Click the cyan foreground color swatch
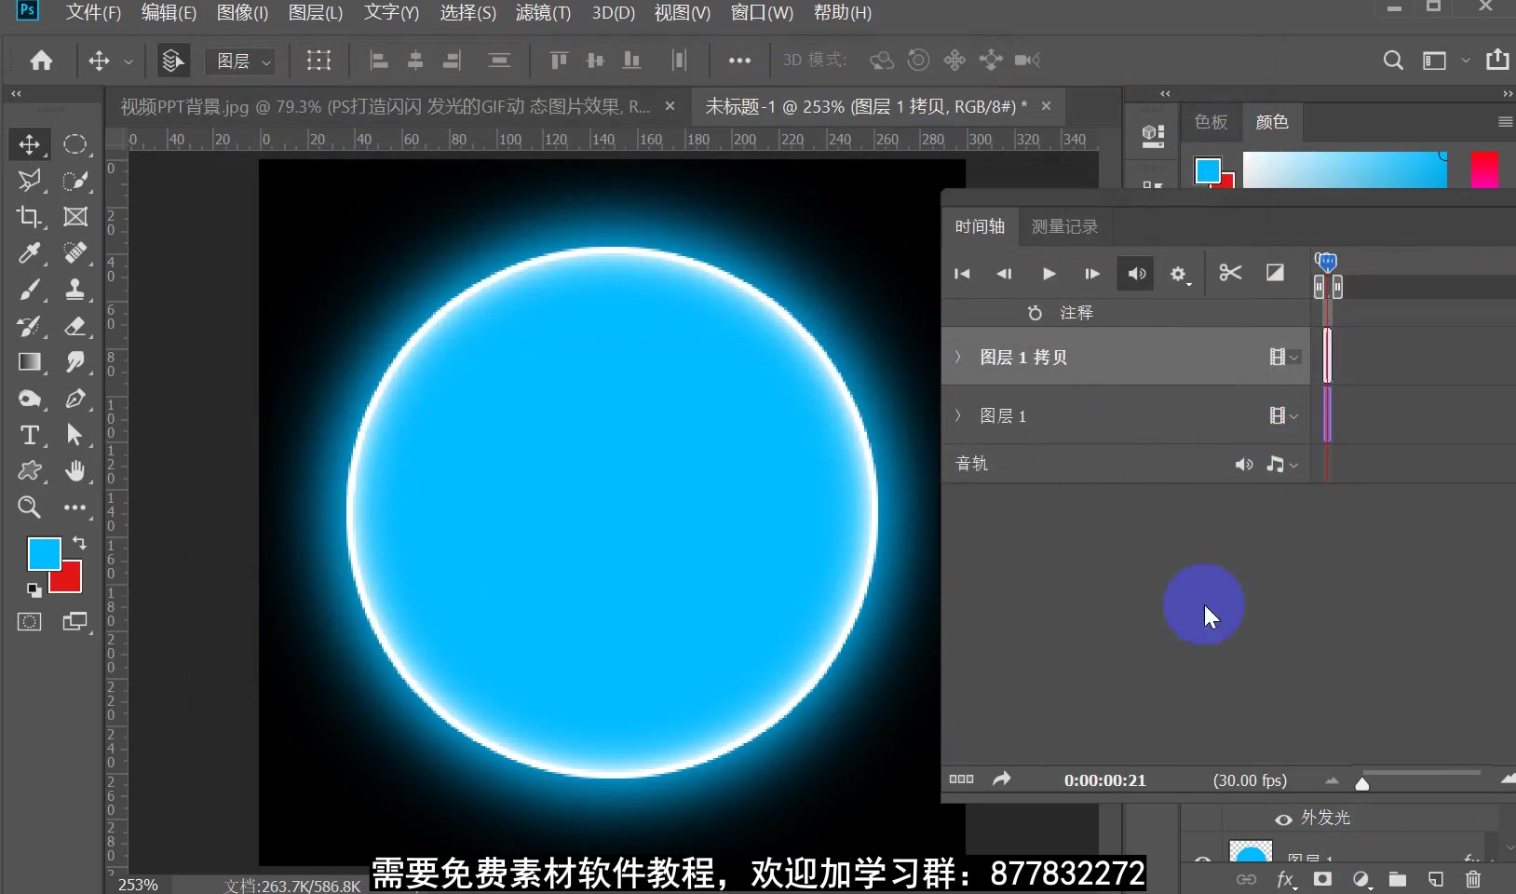This screenshot has width=1516, height=894. (42, 554)
